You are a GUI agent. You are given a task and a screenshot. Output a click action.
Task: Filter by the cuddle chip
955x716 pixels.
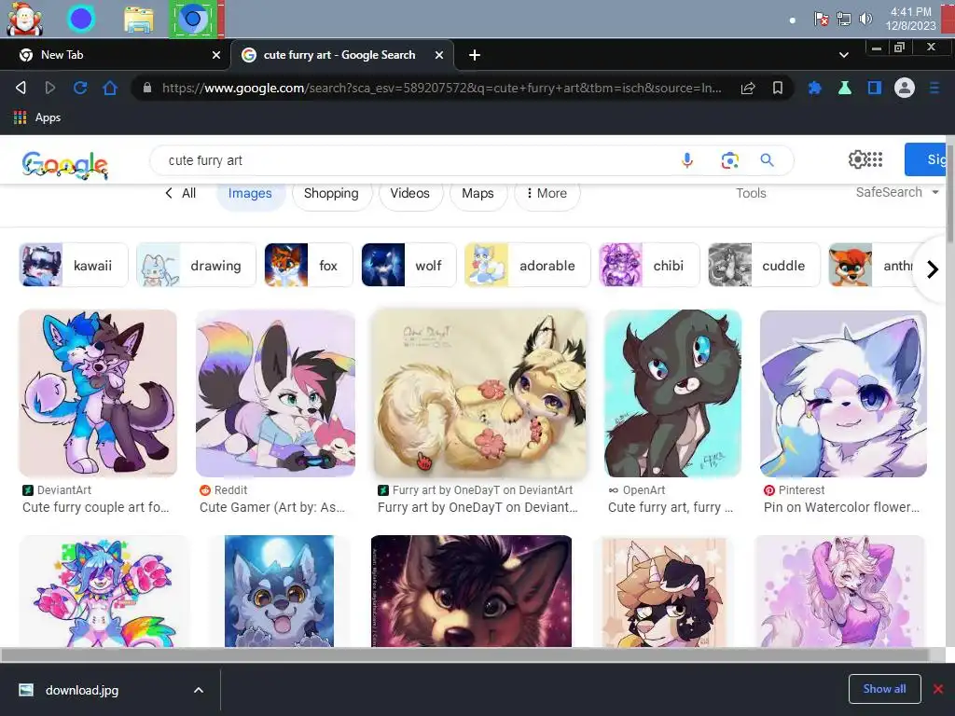coord(765,265)
